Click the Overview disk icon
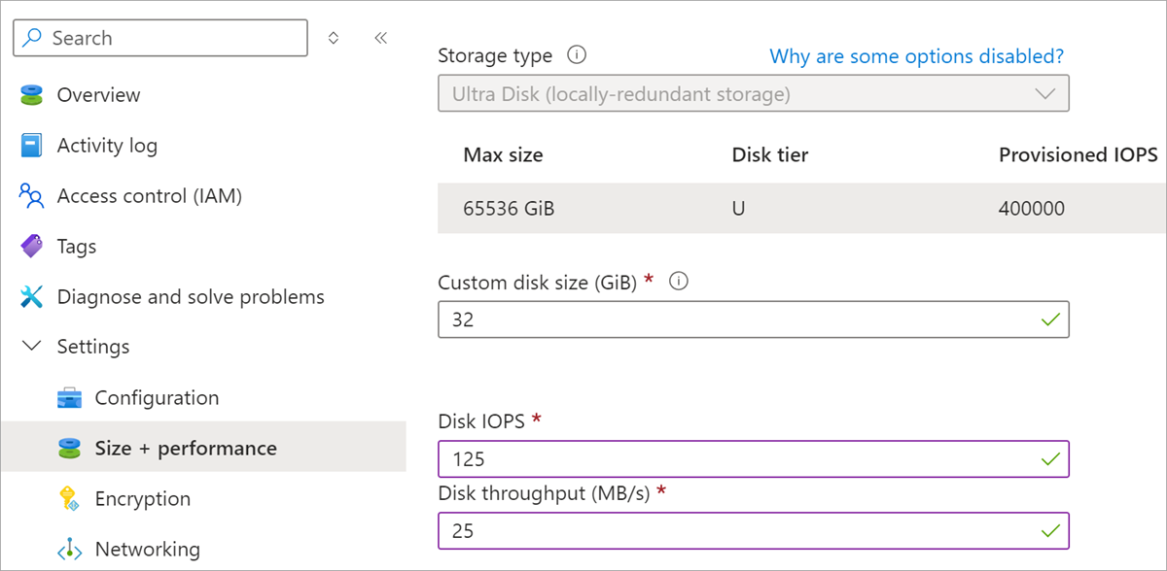Screen dimensions: 1167x571 click(32, 95)
